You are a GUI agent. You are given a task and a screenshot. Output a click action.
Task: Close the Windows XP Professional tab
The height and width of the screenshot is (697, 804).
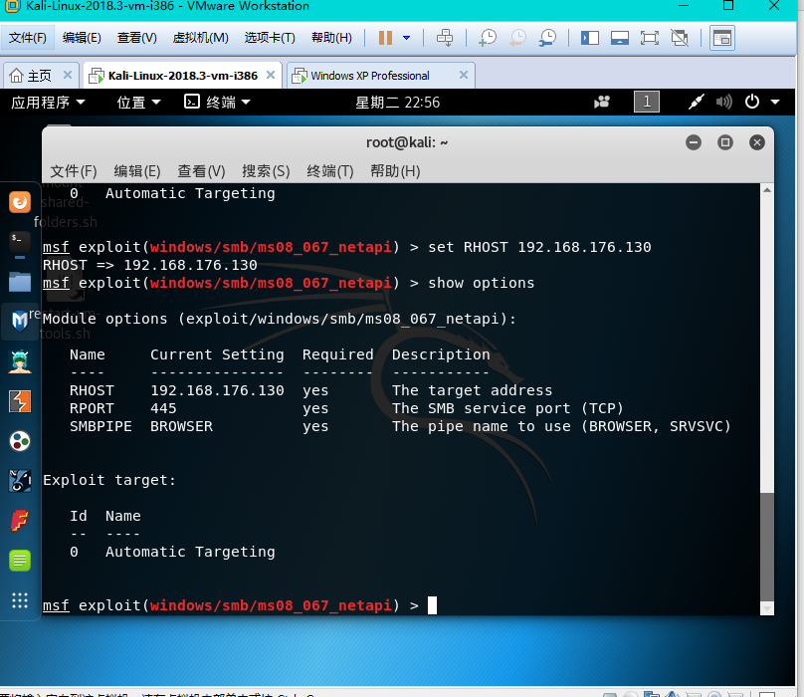tap(464, 75)
